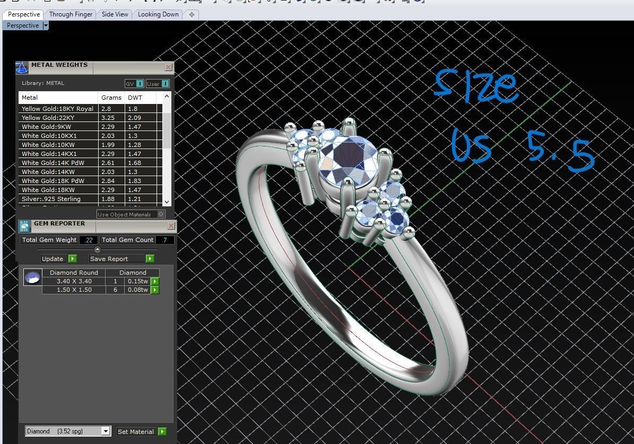Viewport: 634px width, 444px height.
Task: Click the metal list scroll up arrow
Action: click(167, 96)
